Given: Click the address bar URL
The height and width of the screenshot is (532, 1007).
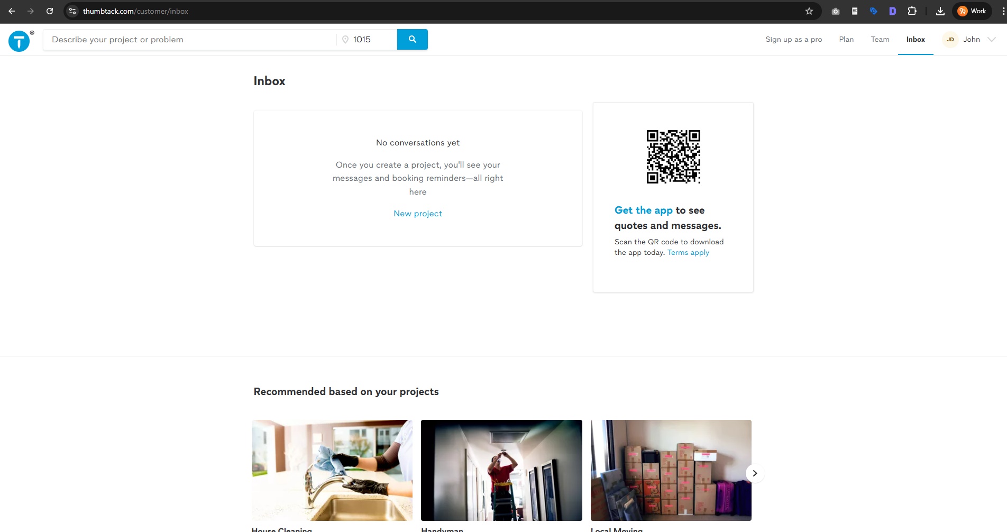Looking at the screenshot, I should tap(135, 11).
